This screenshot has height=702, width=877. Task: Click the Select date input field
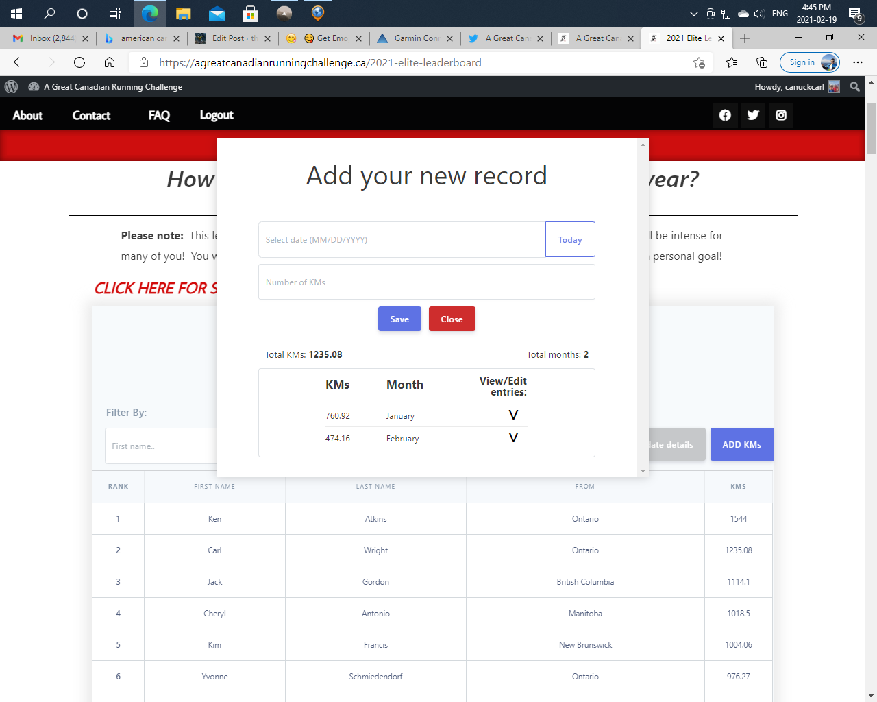pyautogui.click(x=402, y=239)
